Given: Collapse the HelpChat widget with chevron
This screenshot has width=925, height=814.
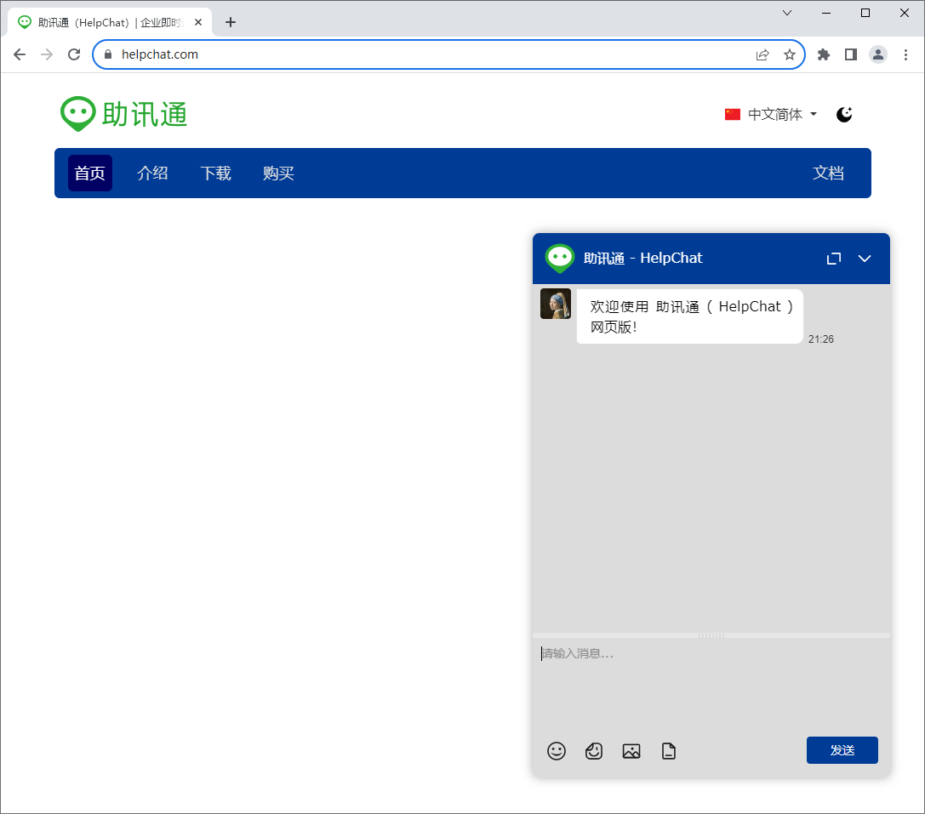Looking at the screenshot, I should (x=865, y=259).
